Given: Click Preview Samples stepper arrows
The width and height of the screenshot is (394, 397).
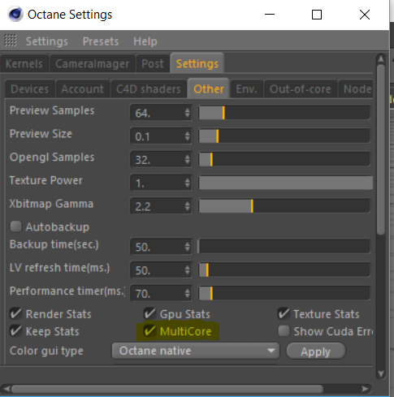Looking at the screenshot, I should click(x=188, y=113).
